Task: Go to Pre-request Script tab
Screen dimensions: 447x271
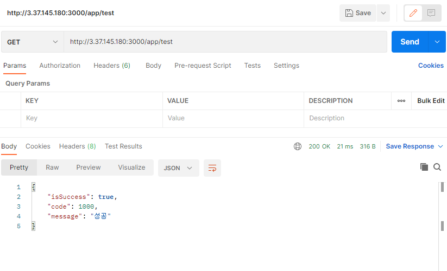Action: pos(203,66)
